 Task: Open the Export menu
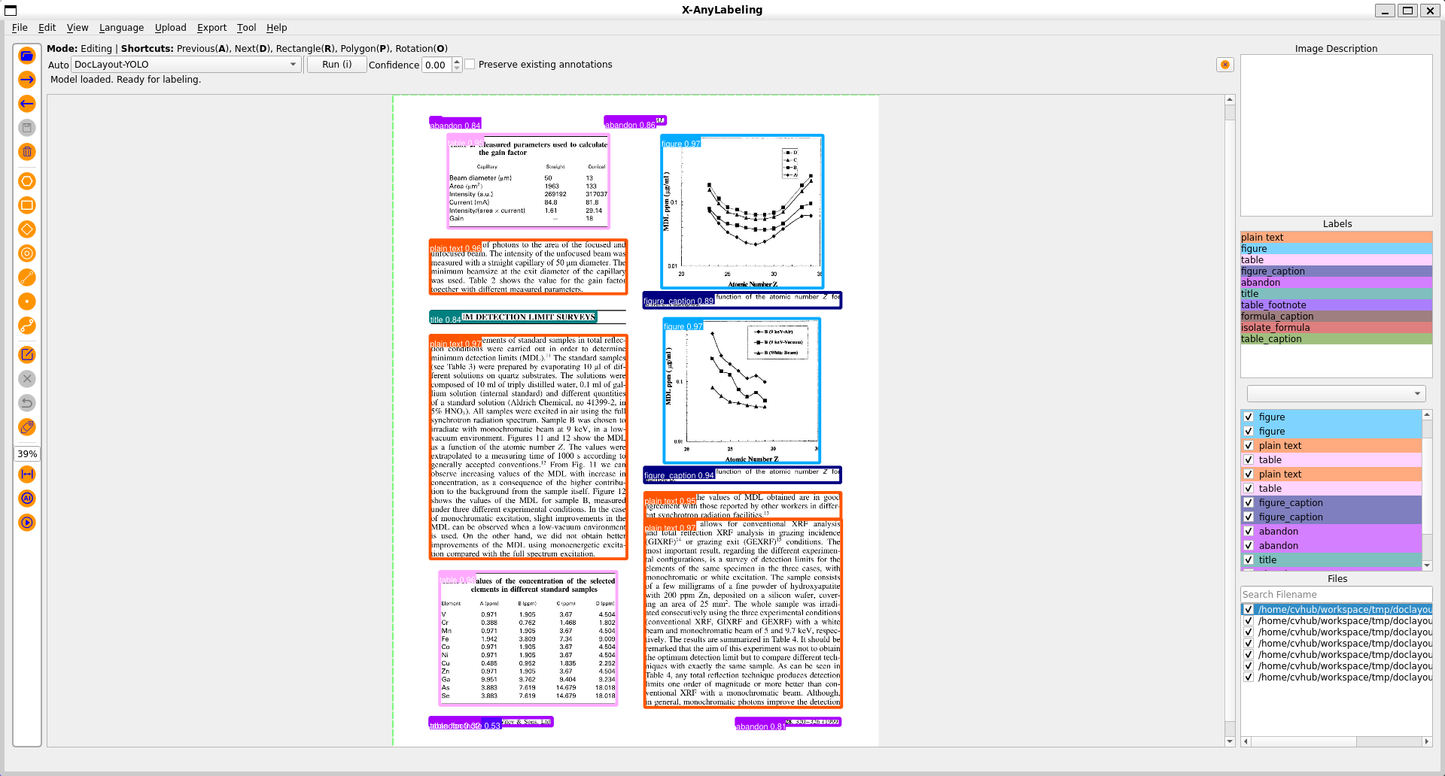point(211,28)
